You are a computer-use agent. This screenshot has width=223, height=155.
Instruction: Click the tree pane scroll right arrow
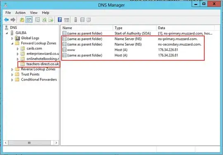56,143
